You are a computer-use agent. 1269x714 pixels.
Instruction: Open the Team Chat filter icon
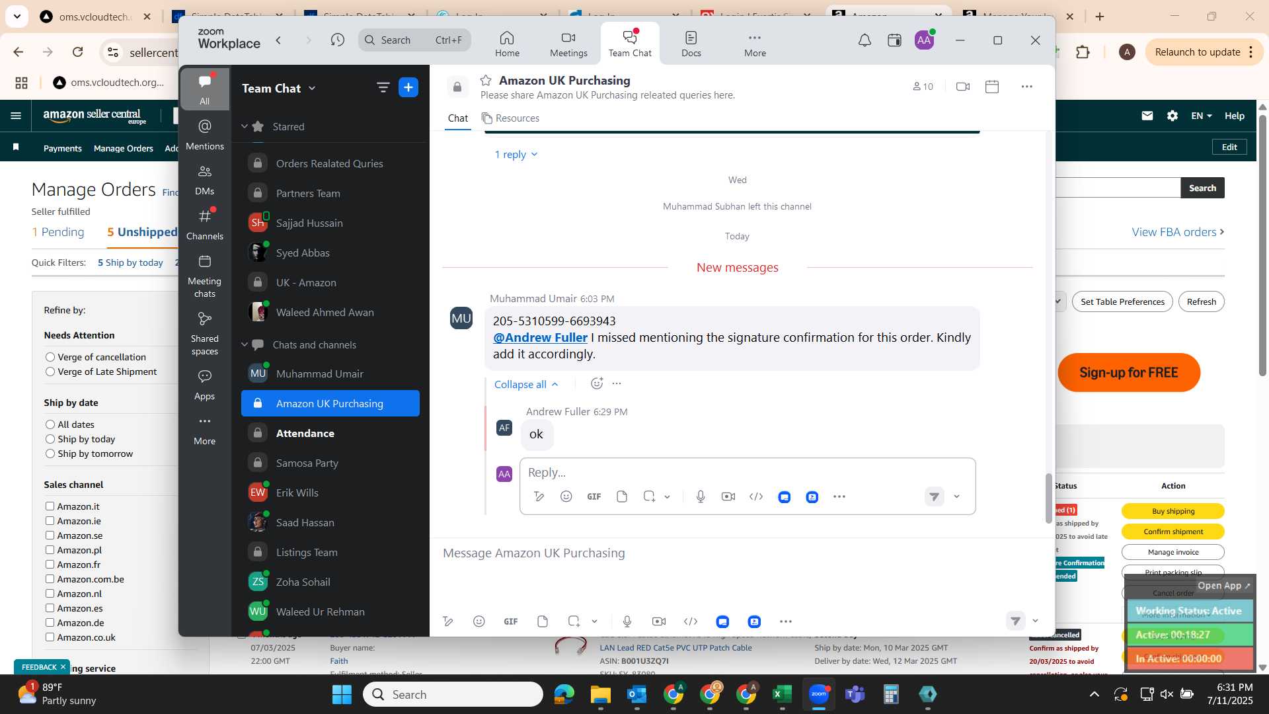pos(383,87)
